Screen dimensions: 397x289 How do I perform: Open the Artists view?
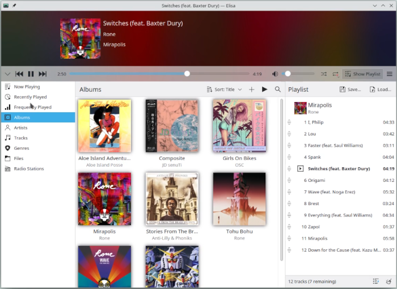38,127
